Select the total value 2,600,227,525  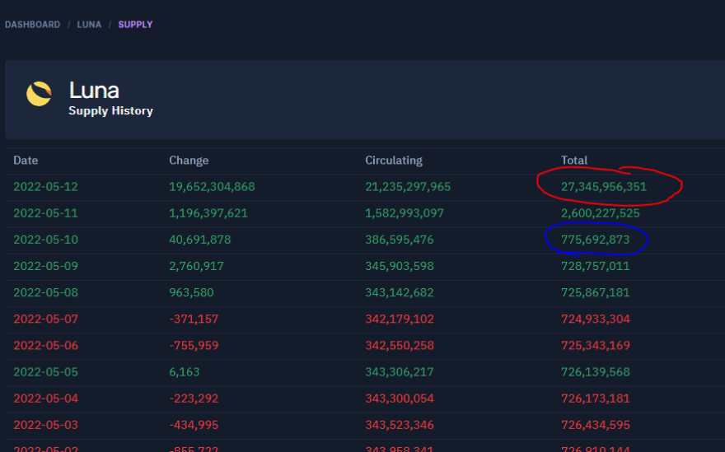[x=600, y=213]
